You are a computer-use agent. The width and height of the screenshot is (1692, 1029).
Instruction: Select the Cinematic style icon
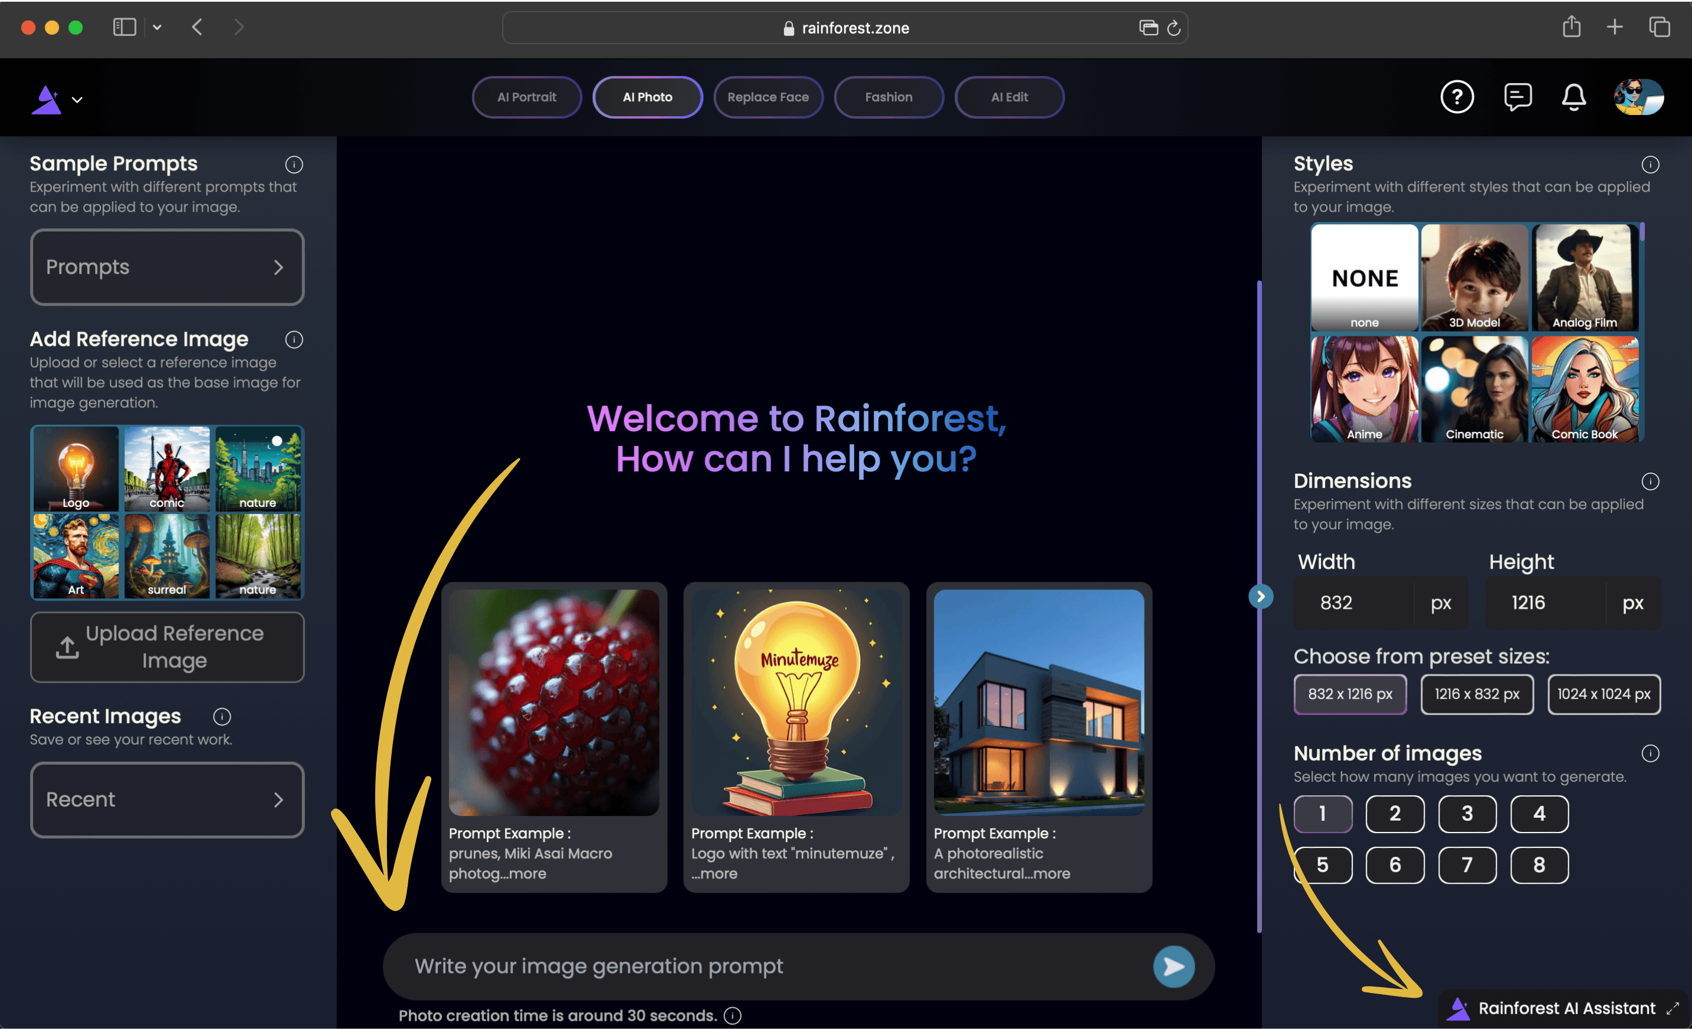pyautogui.click(x=1473, y=389)
